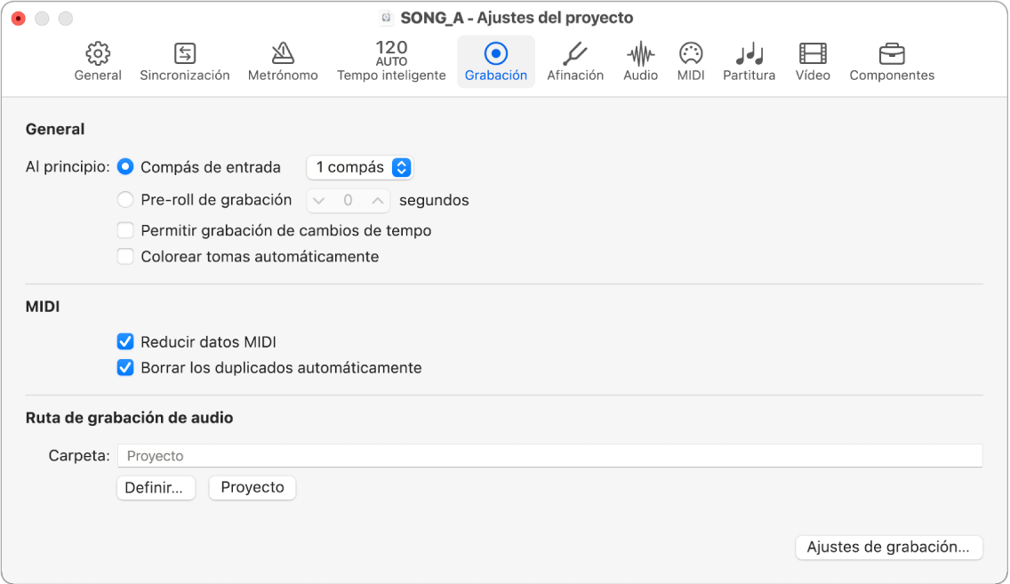Expand the 1 compás dropdown

coord(360,167)
